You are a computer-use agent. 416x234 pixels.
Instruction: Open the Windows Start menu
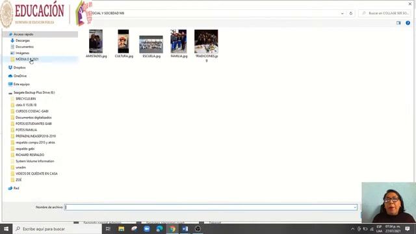(x=6, y=229)
